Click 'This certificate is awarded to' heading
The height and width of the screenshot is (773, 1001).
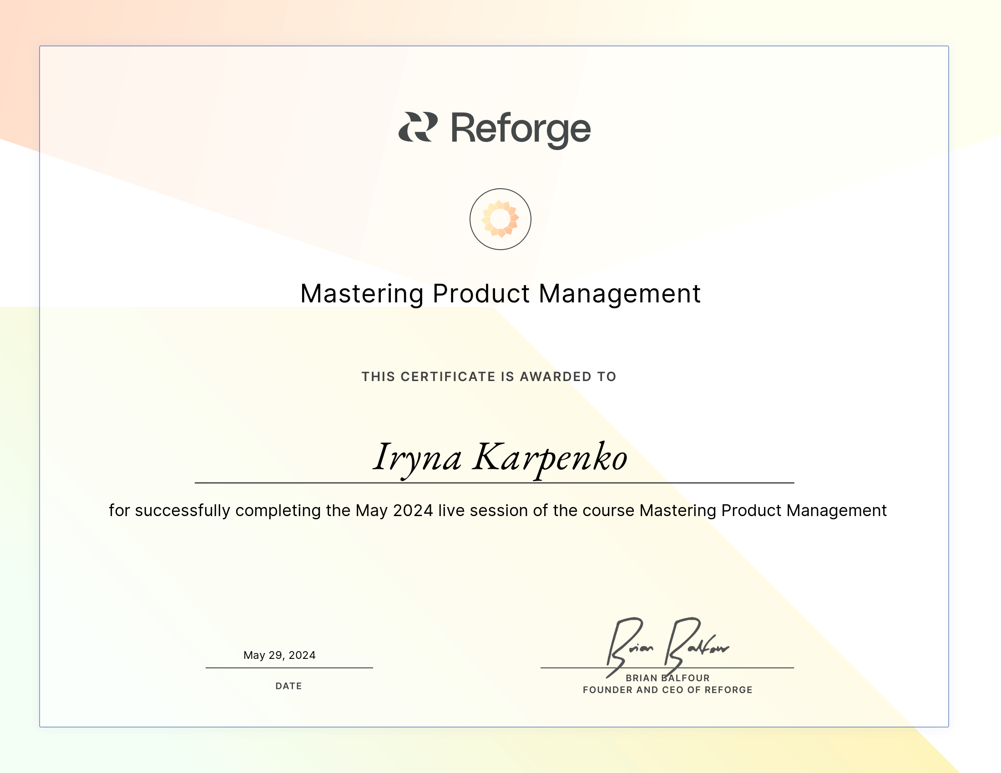[x=489, y=376]
